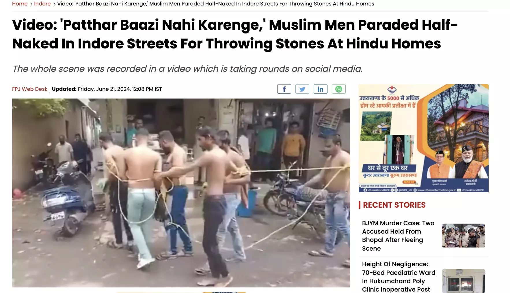Click the chevron after Home breadcrumb
510x293 pixels.
pos(31,4)
